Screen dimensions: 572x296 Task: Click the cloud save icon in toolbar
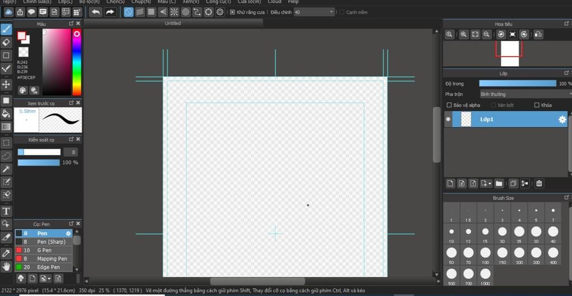pyautogui.click(x=8, y=12)
